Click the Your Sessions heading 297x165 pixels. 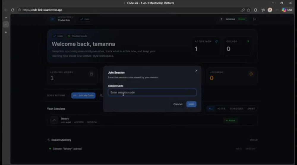point(56,109)
